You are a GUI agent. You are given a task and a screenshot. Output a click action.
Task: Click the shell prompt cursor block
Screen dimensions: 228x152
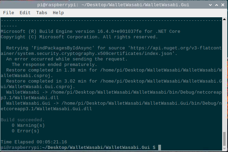coord(160,148)
